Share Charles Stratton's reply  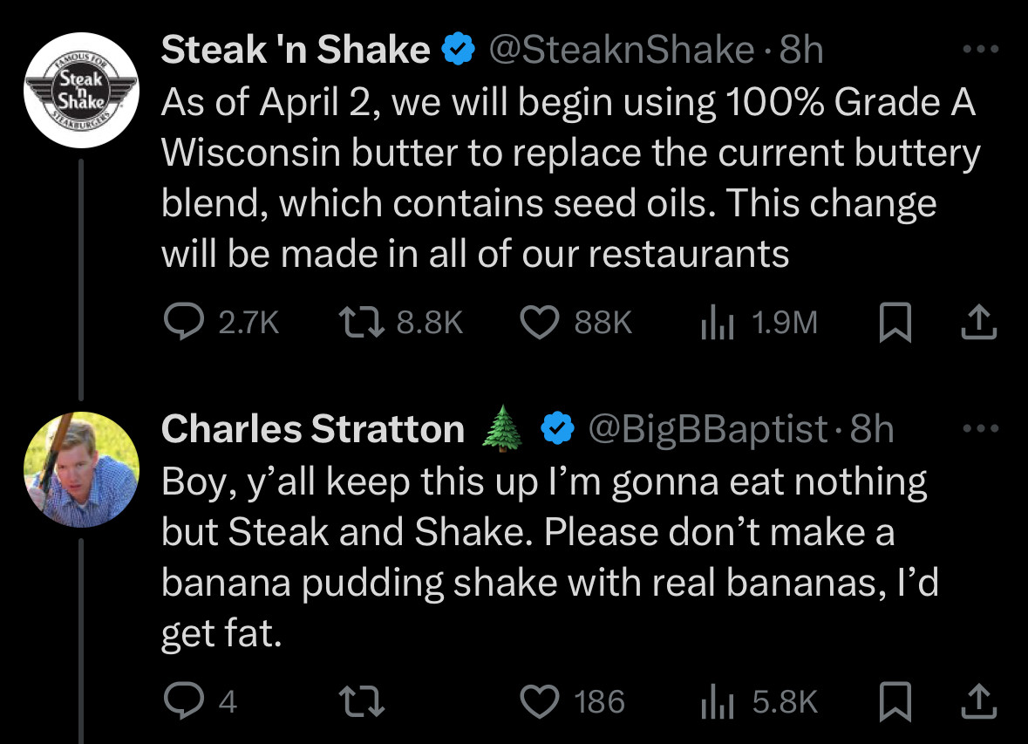click(x=979, y=701)
